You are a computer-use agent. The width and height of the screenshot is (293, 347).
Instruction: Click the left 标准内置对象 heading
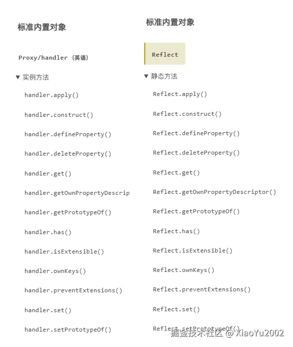tap(42, 27)
